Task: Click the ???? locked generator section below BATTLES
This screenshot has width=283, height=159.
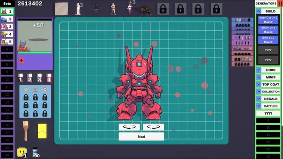Action: coord(268,113)
